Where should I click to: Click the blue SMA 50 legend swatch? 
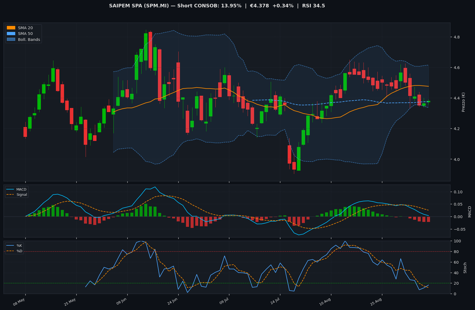click(11, 34)
